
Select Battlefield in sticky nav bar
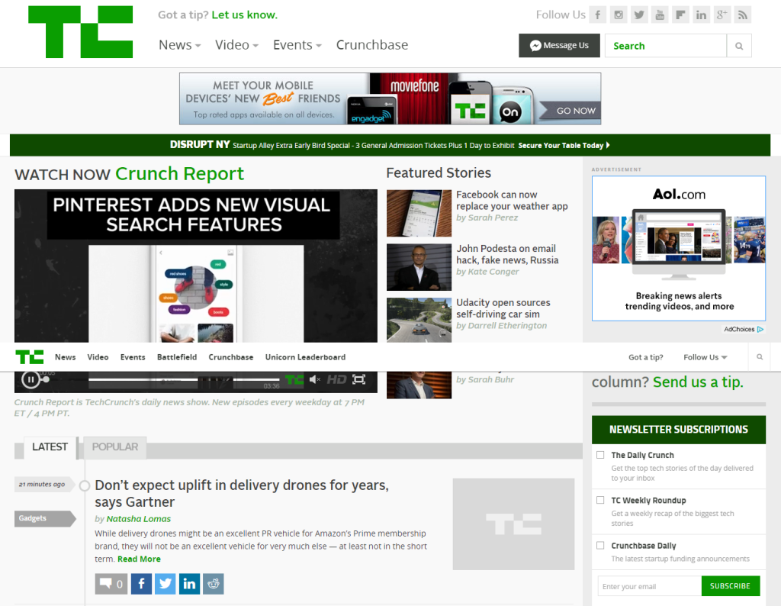(x=177, y=357)
